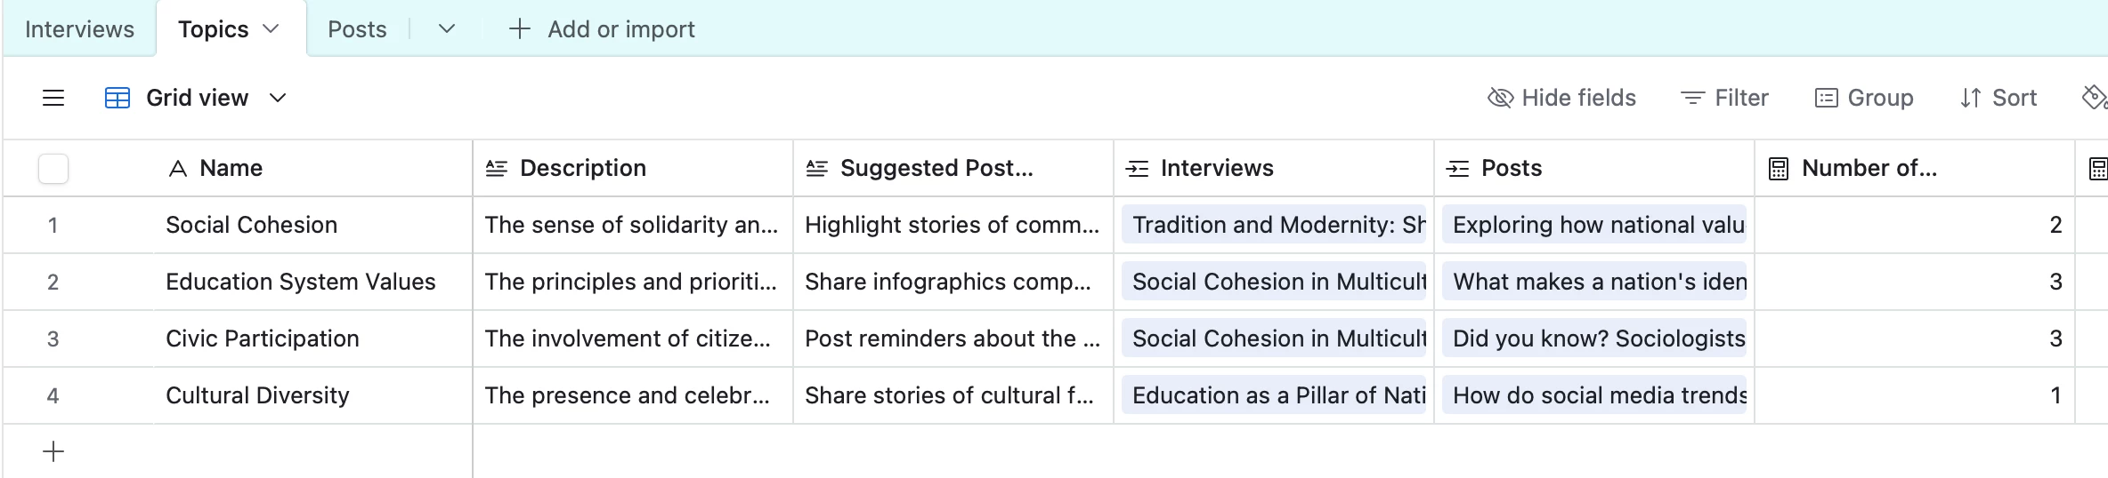Click the Description column header
Viewport: 2108px width, 478px height.
pyautogui.click(x=583, y=168)
